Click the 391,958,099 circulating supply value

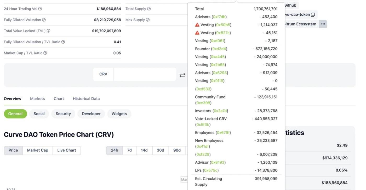(266, 179)
